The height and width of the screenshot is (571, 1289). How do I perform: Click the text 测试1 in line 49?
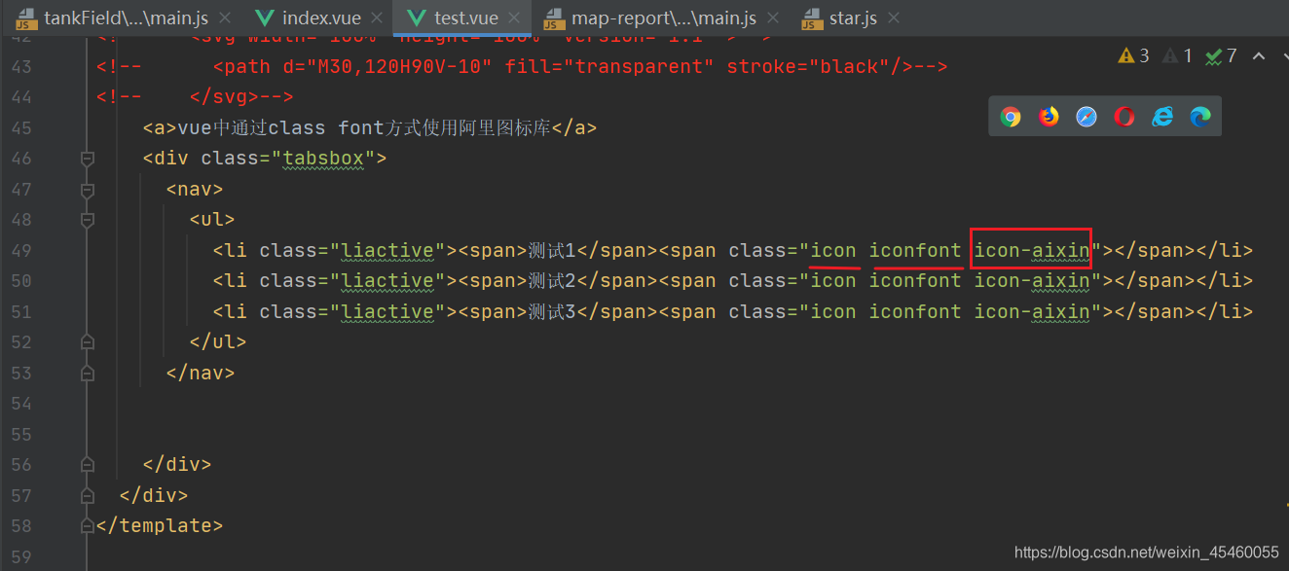(x=553, y=251)
